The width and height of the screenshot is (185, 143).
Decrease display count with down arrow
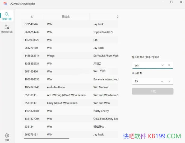tap(169, 81)
